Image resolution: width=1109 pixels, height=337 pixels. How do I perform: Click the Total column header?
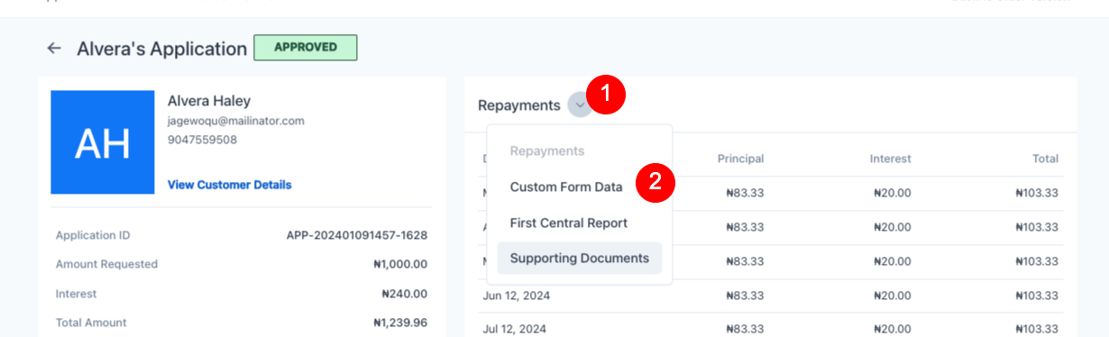click(1045, 159)
